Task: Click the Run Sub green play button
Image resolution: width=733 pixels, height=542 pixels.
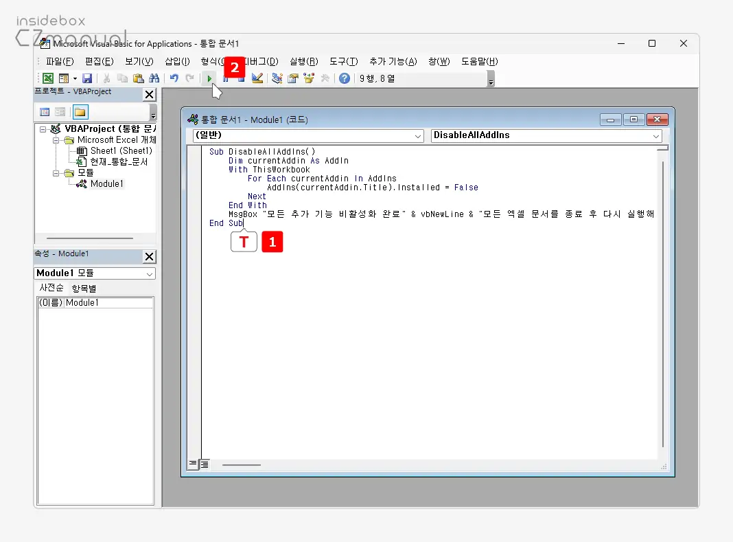Action: click(x=209, y=79)
